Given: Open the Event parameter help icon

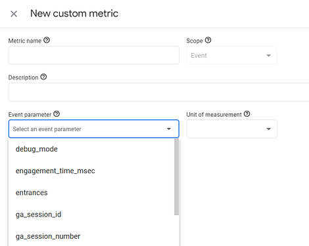Looking at the screenshot, I should tap(57, 114).
